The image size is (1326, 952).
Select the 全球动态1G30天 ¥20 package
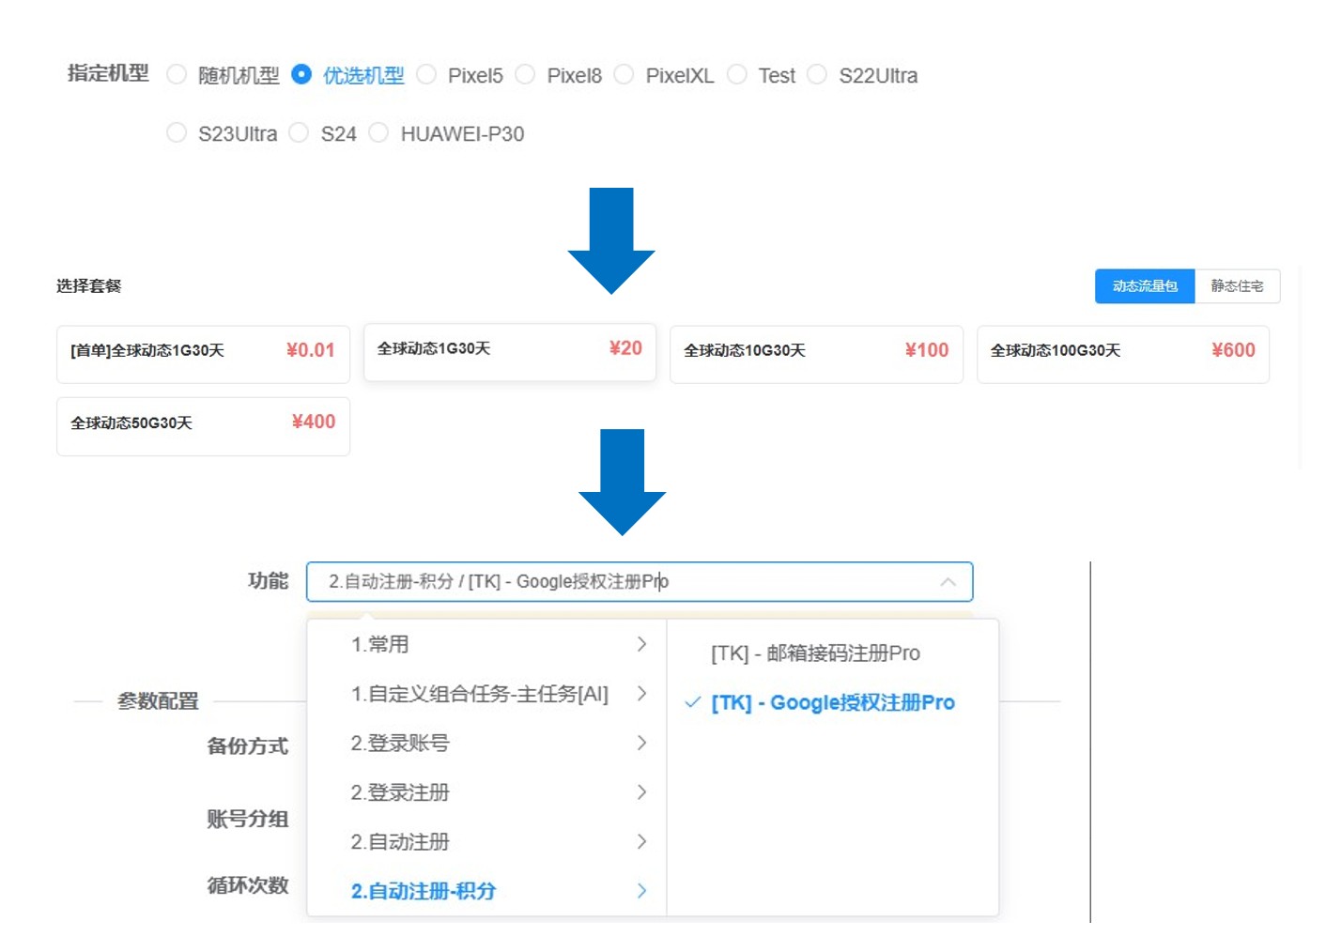[x=510, y=352]
